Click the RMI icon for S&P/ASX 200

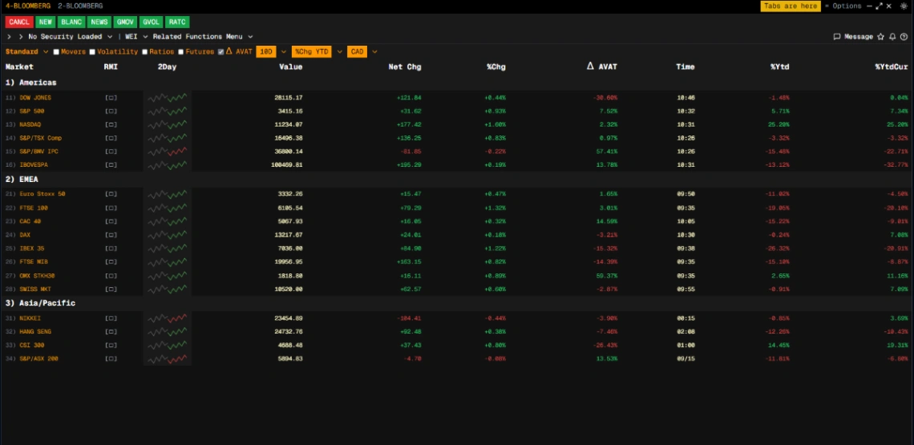coord(111,358)
